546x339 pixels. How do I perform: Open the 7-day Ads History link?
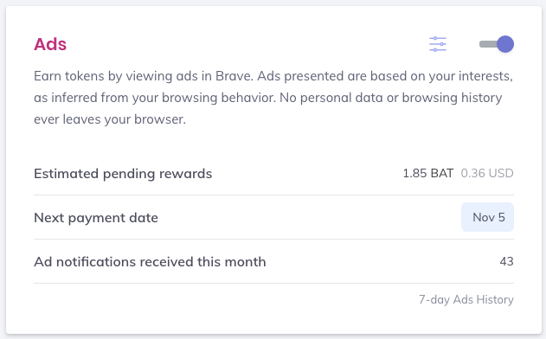tap(466, 300)
